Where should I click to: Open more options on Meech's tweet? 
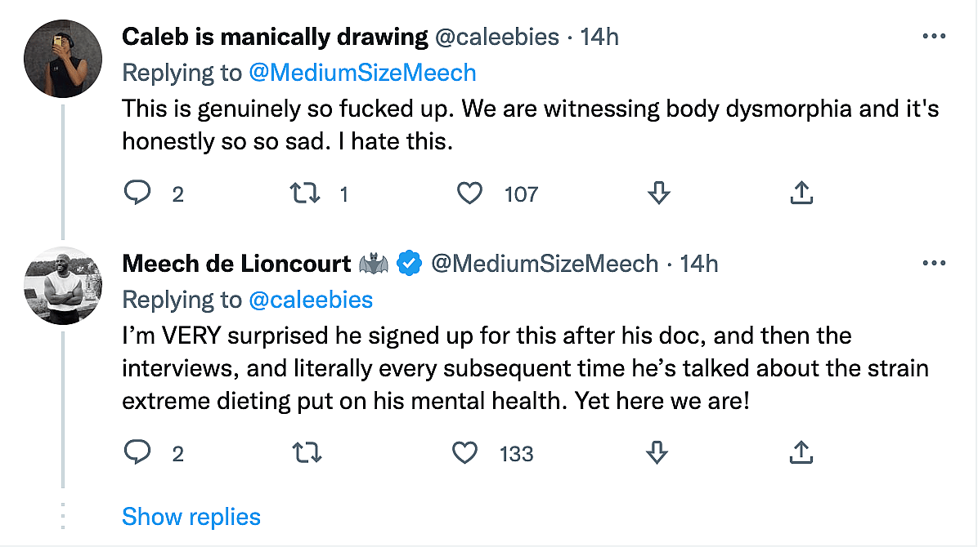pos(934,264)
